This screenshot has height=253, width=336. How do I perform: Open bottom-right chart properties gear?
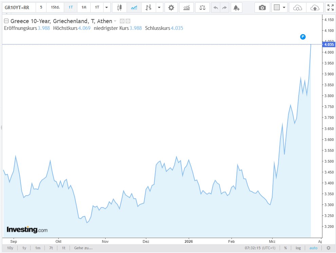click(328, 248)
